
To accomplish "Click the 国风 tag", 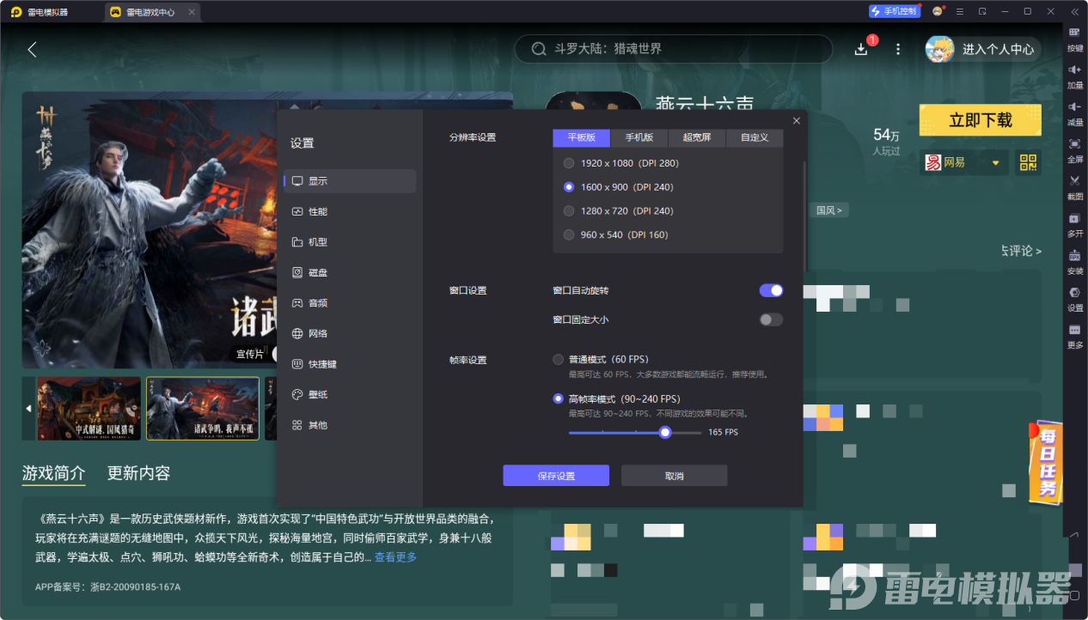I will coord(829,210).
